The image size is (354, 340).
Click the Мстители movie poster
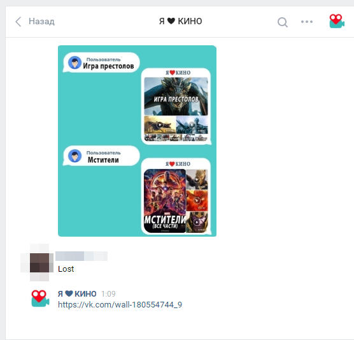point(165,201)
